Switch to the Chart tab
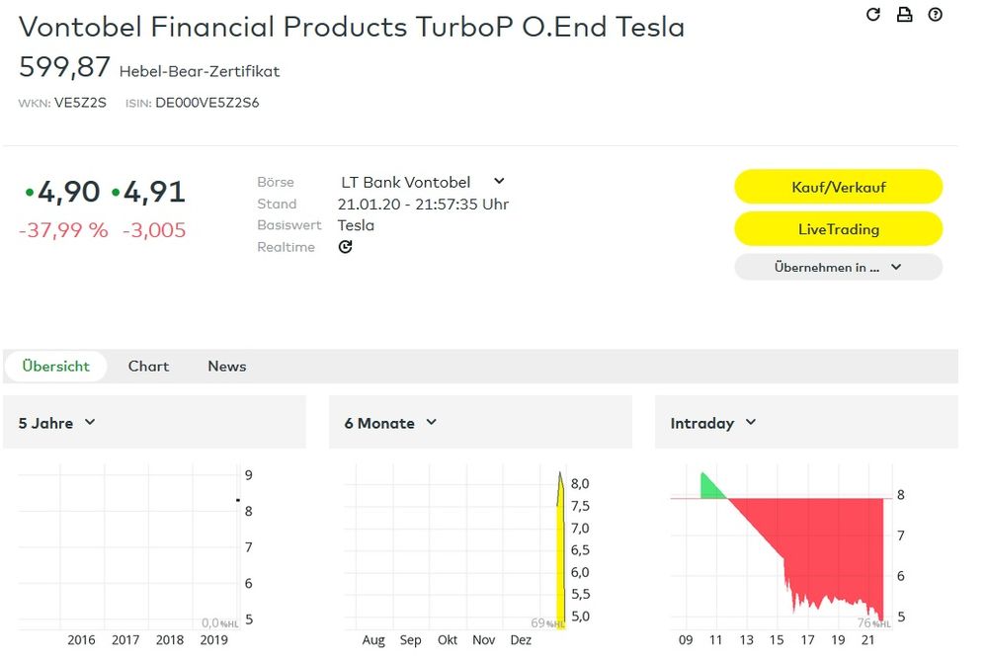The width and height of the screenshot is (987, 659). 148,366
